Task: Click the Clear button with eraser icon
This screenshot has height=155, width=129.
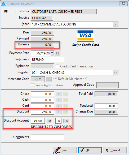Action: [65, 150]
